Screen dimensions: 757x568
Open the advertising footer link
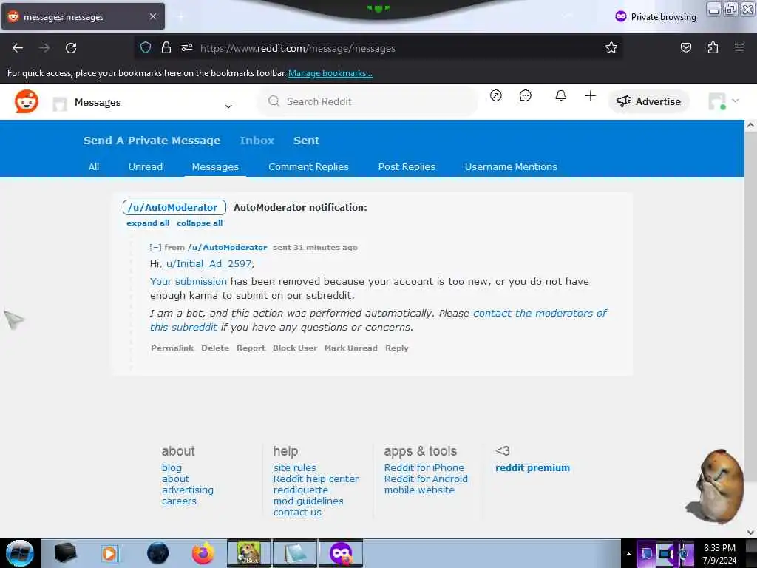click(x=187, y=490)
